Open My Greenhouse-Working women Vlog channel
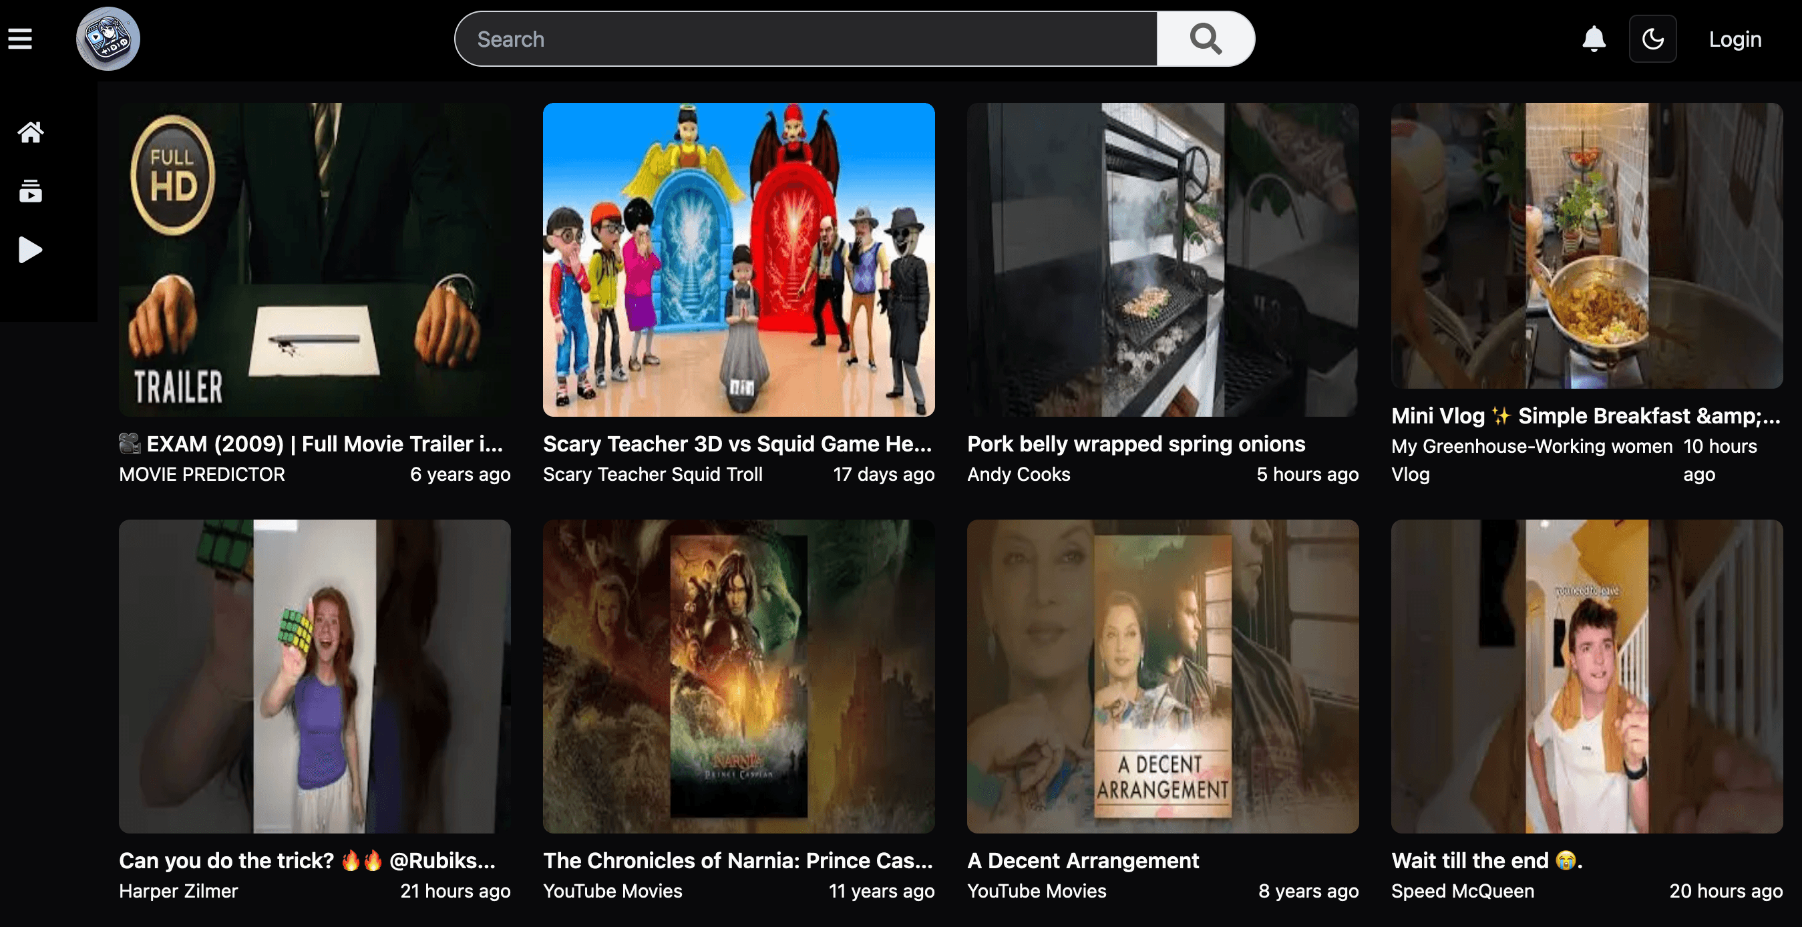The width and height of the screenshot is (1802, 927). 1531,460
